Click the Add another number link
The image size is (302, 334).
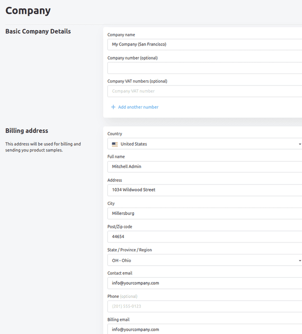click(138, 107)
